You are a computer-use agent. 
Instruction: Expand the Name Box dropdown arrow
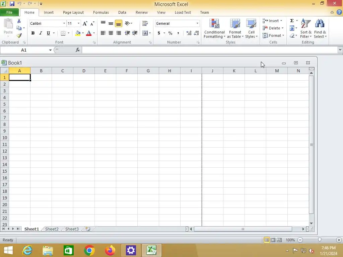50,50
